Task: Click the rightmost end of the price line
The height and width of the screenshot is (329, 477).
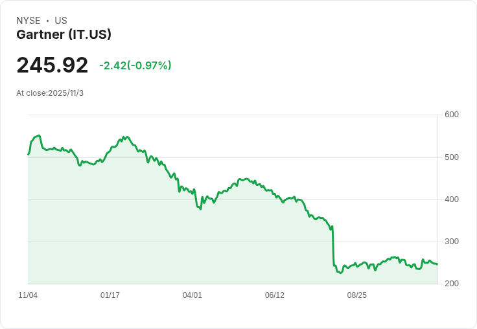Action: pos(437,264)
